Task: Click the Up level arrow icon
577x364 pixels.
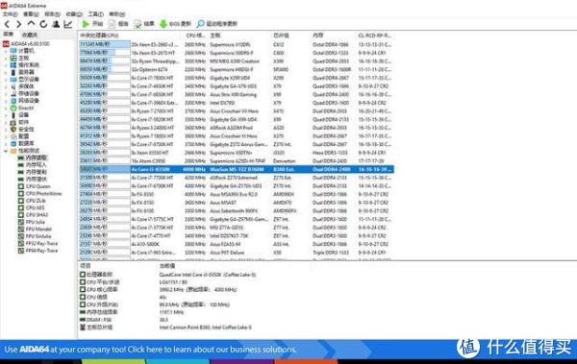Action: point(32,24)
